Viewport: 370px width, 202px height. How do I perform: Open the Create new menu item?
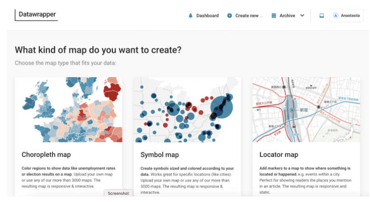pos(249,16)
